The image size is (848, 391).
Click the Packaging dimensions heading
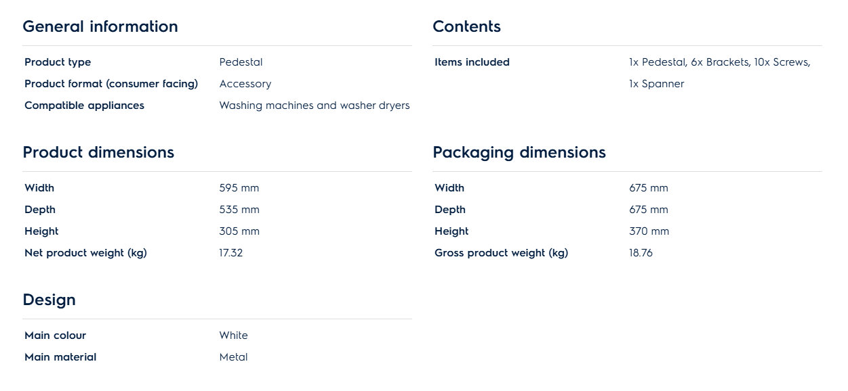point(519,152)
